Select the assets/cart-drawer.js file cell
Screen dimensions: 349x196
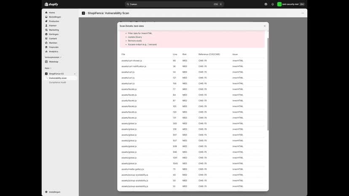132,61
